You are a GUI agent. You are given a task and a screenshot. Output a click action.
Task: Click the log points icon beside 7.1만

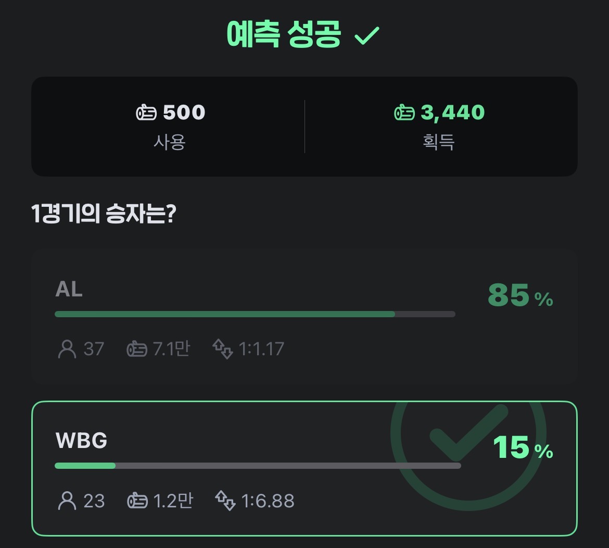coord(137,348)
